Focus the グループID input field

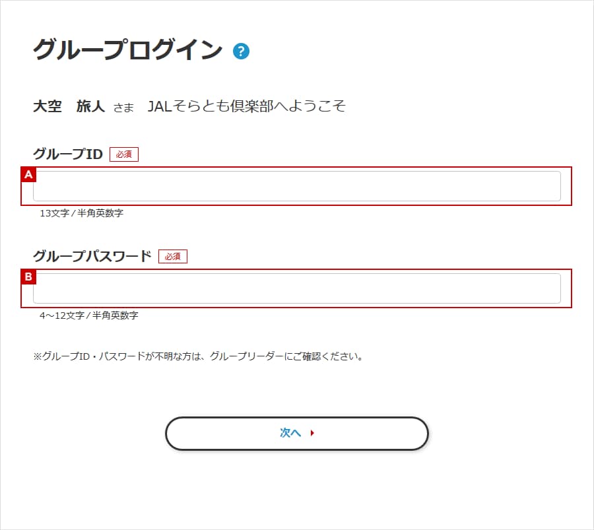coord(297,186)
